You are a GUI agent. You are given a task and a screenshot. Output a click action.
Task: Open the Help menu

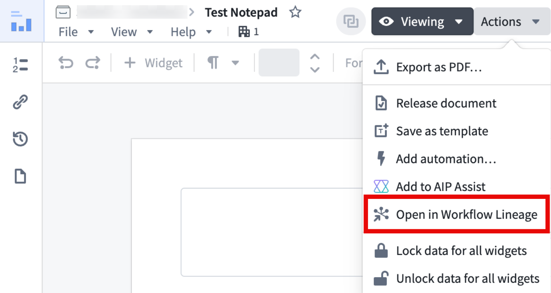click(x=183, y=32)
